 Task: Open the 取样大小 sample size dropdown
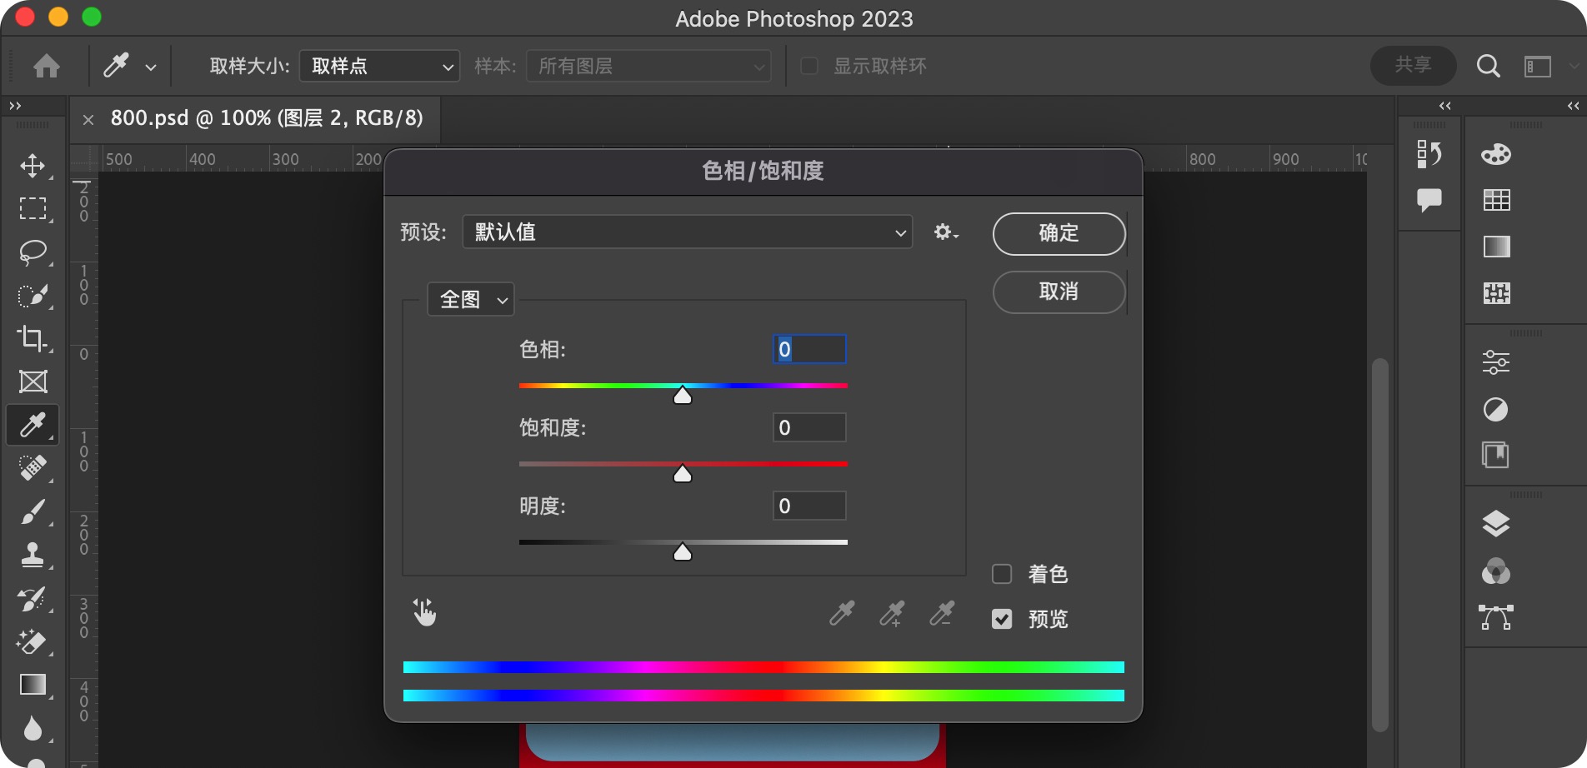(379, 66)
